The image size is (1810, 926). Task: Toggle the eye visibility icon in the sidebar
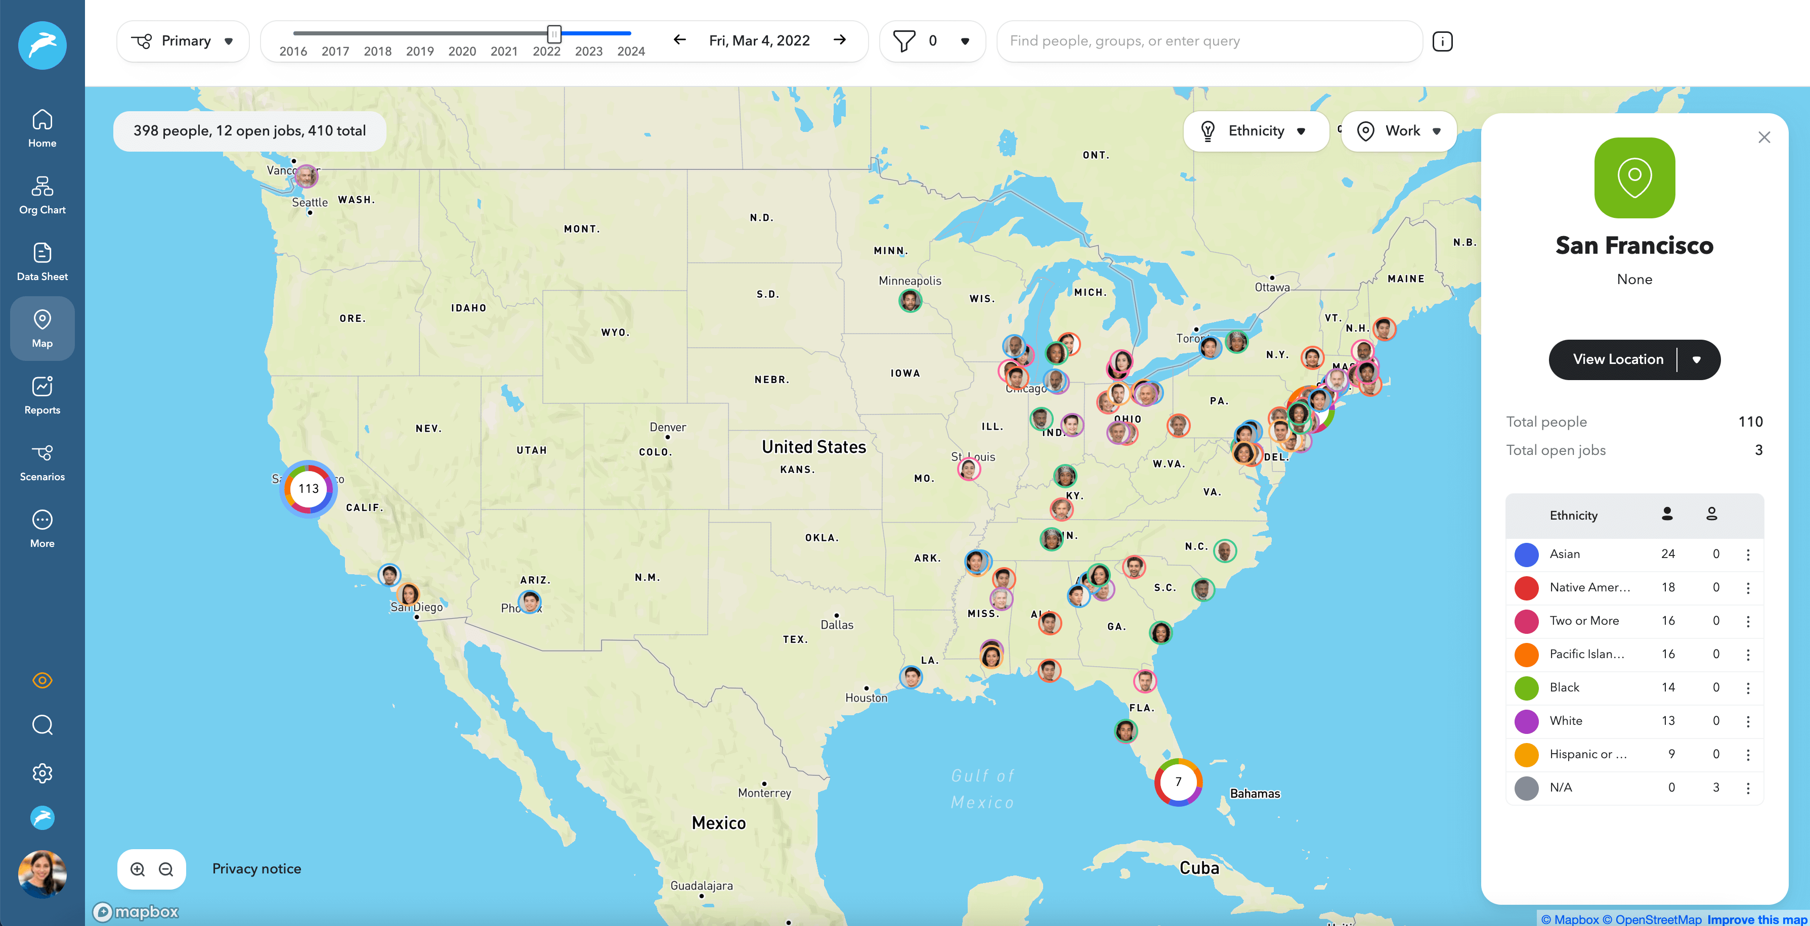[x=42, y=679]
